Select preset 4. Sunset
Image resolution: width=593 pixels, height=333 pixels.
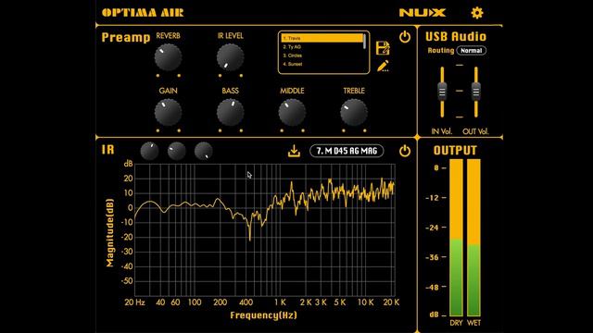322,64
